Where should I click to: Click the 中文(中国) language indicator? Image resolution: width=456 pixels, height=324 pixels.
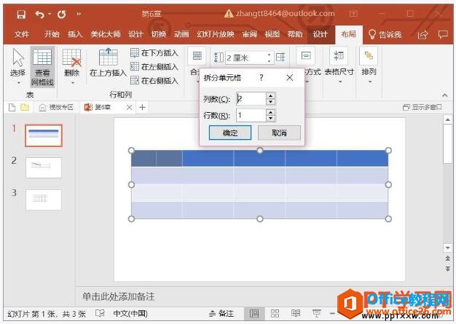click(x=130, y=314)
